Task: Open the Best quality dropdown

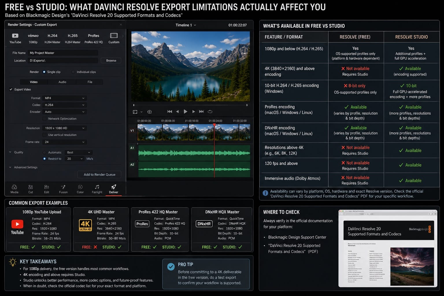Action: [x=79, y=152]
